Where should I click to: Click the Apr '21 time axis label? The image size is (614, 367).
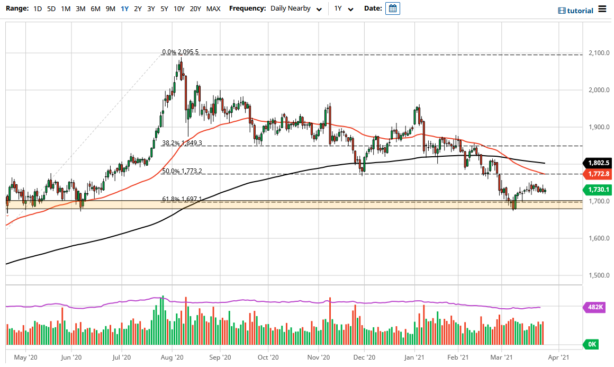click(x=559, y=357)
